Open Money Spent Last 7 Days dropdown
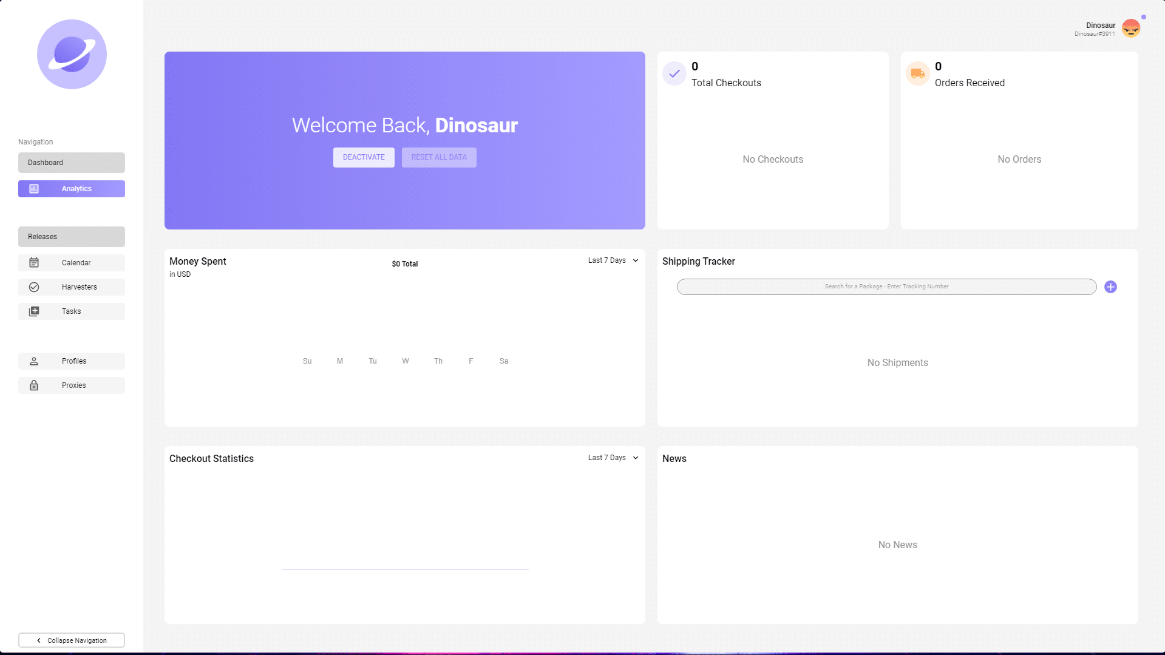The height and width of the screenshot is (655, 1165). [613, 260]
